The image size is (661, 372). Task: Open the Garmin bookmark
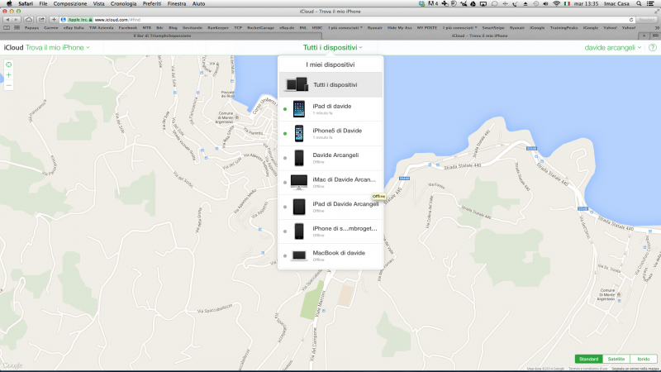pyautogui.click(x=51, y=28)
